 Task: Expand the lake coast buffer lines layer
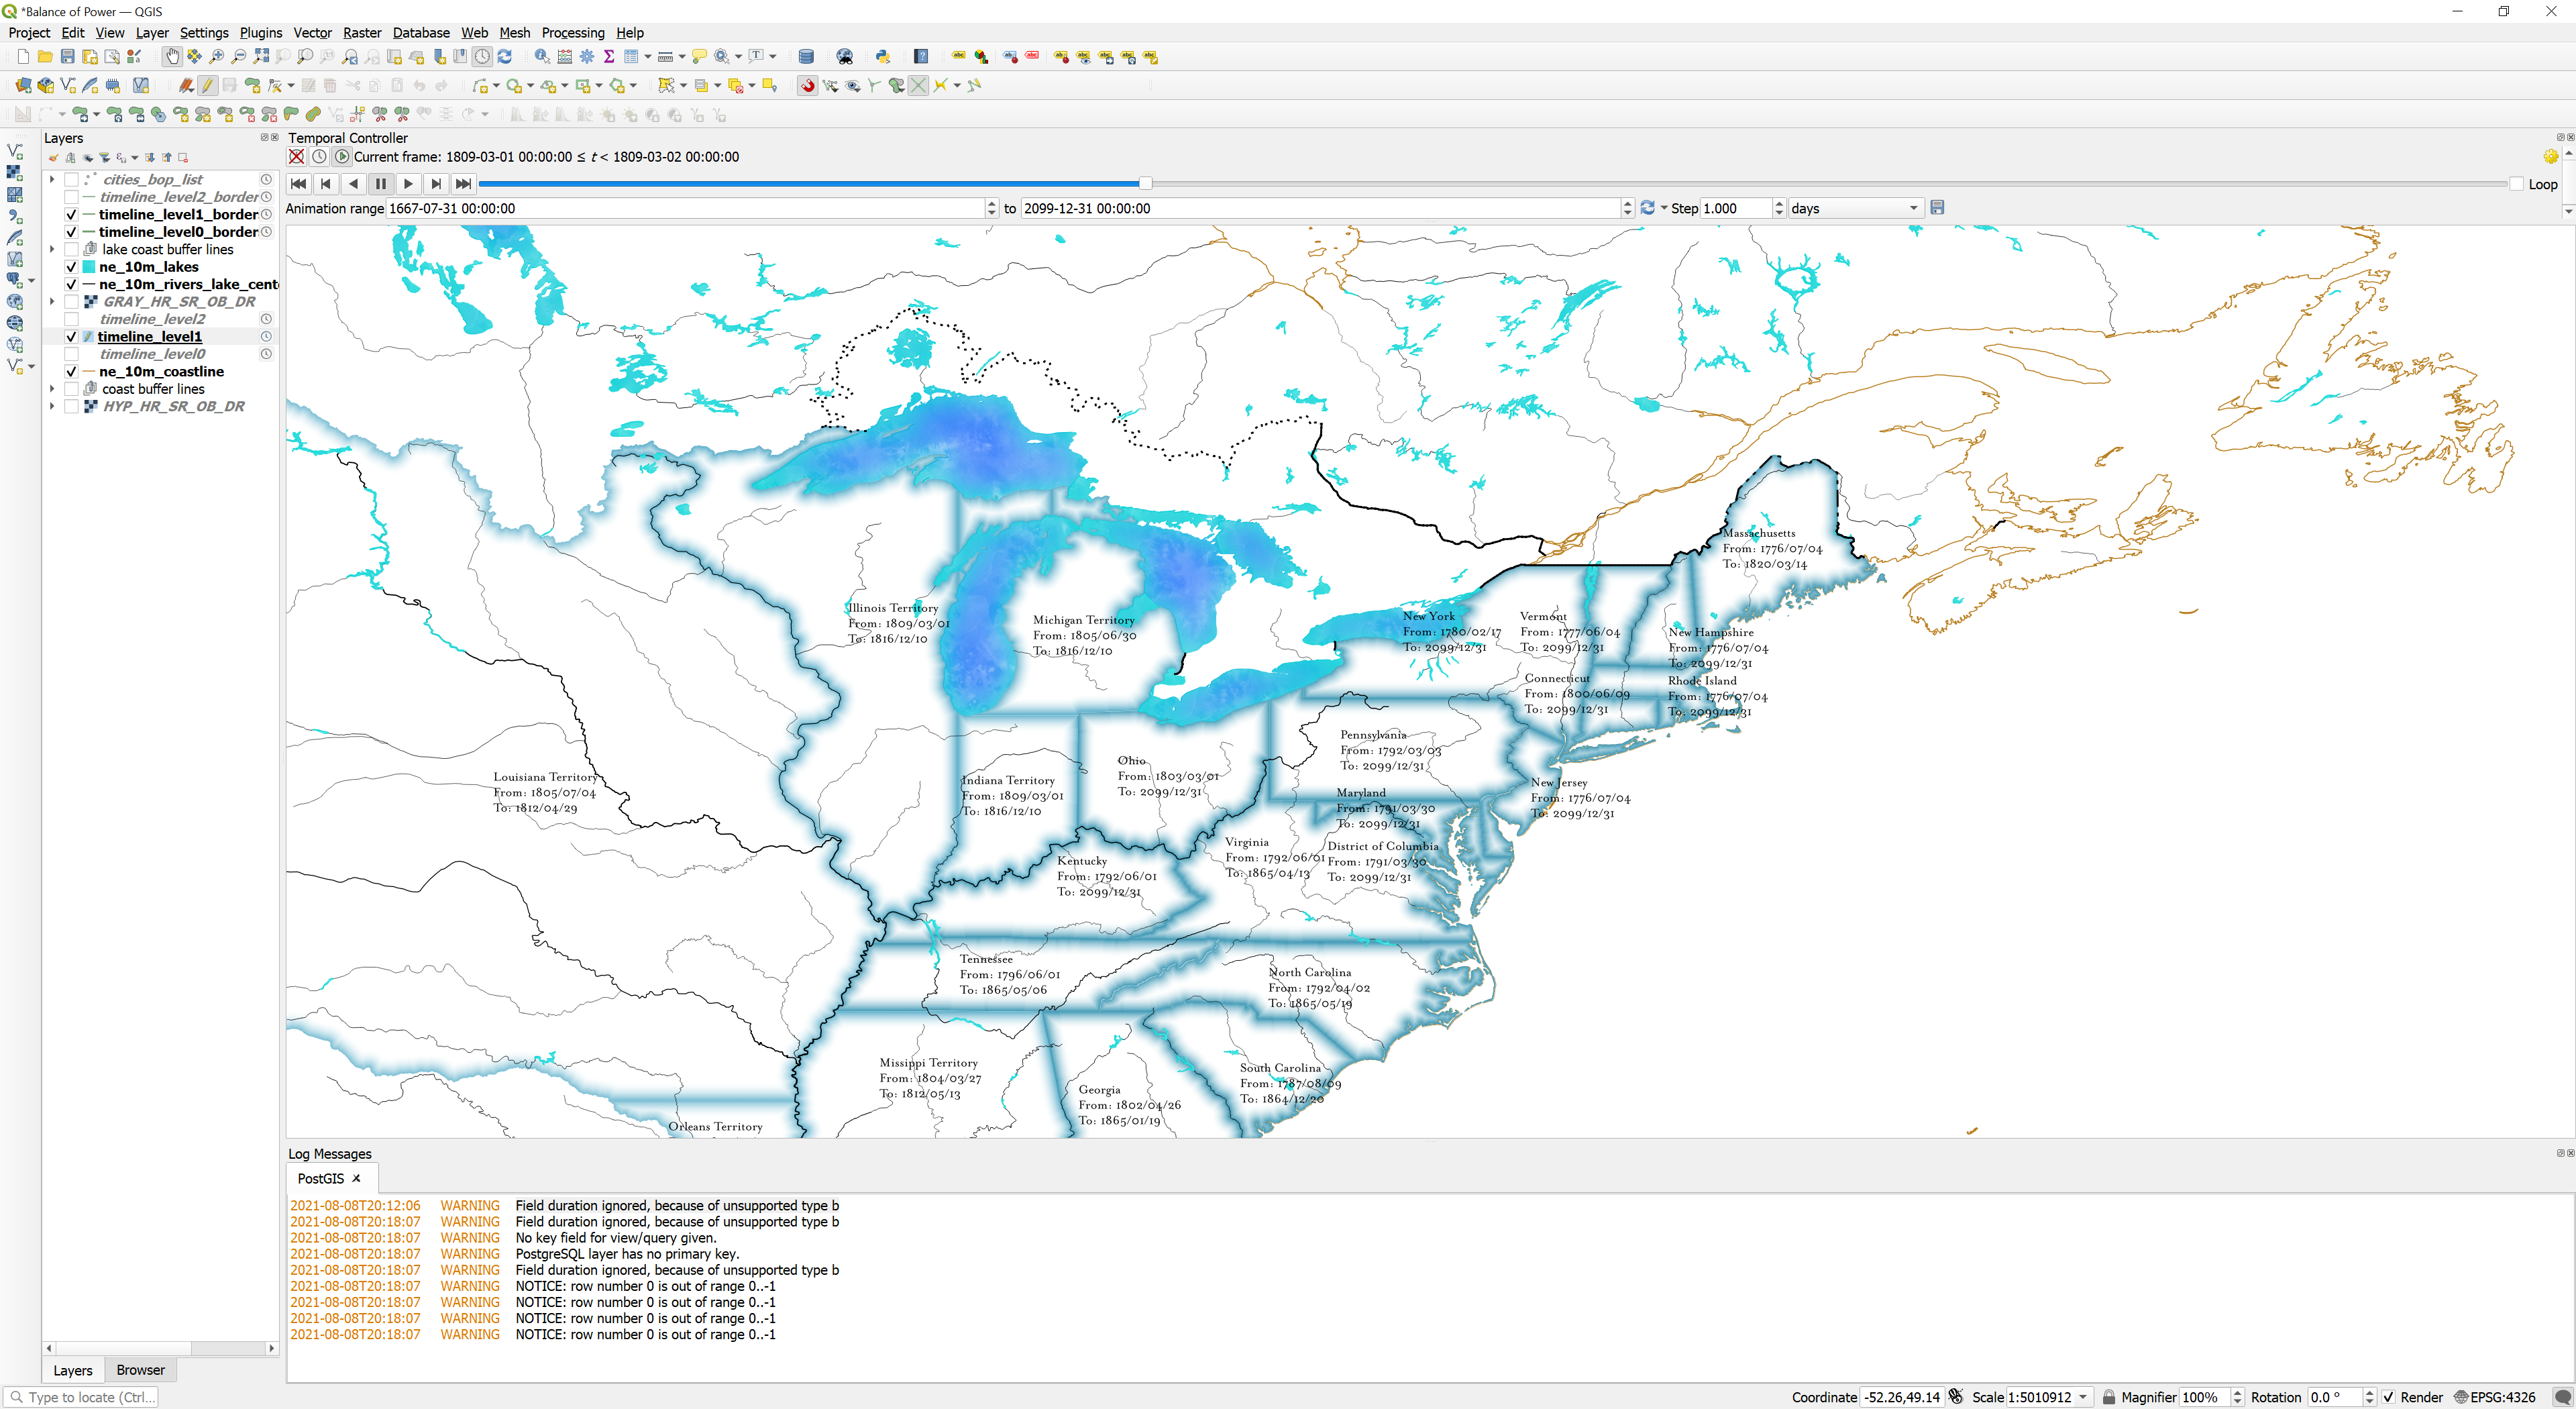tap(51, 249)
